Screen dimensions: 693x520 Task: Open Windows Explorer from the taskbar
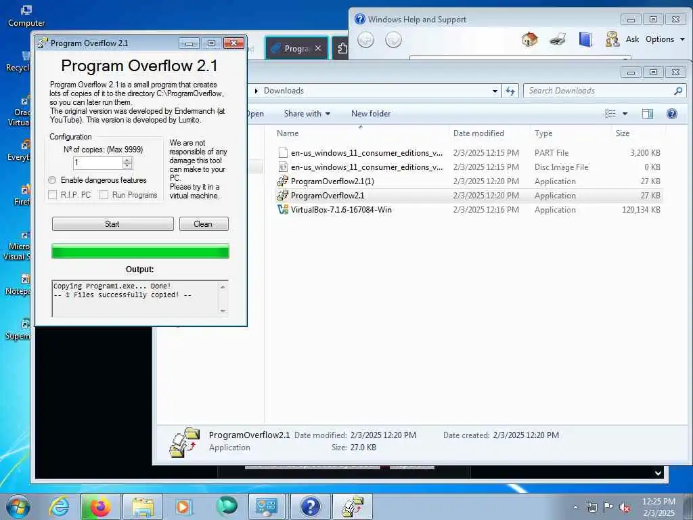(x=142, y=506)
